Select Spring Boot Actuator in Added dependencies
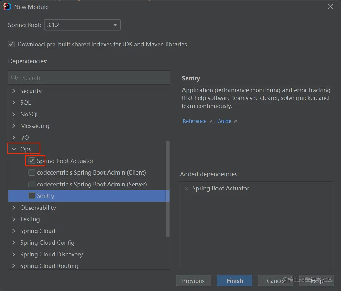Screen dimensions: 341x291 pyautogui.click(x=220, y=188)
